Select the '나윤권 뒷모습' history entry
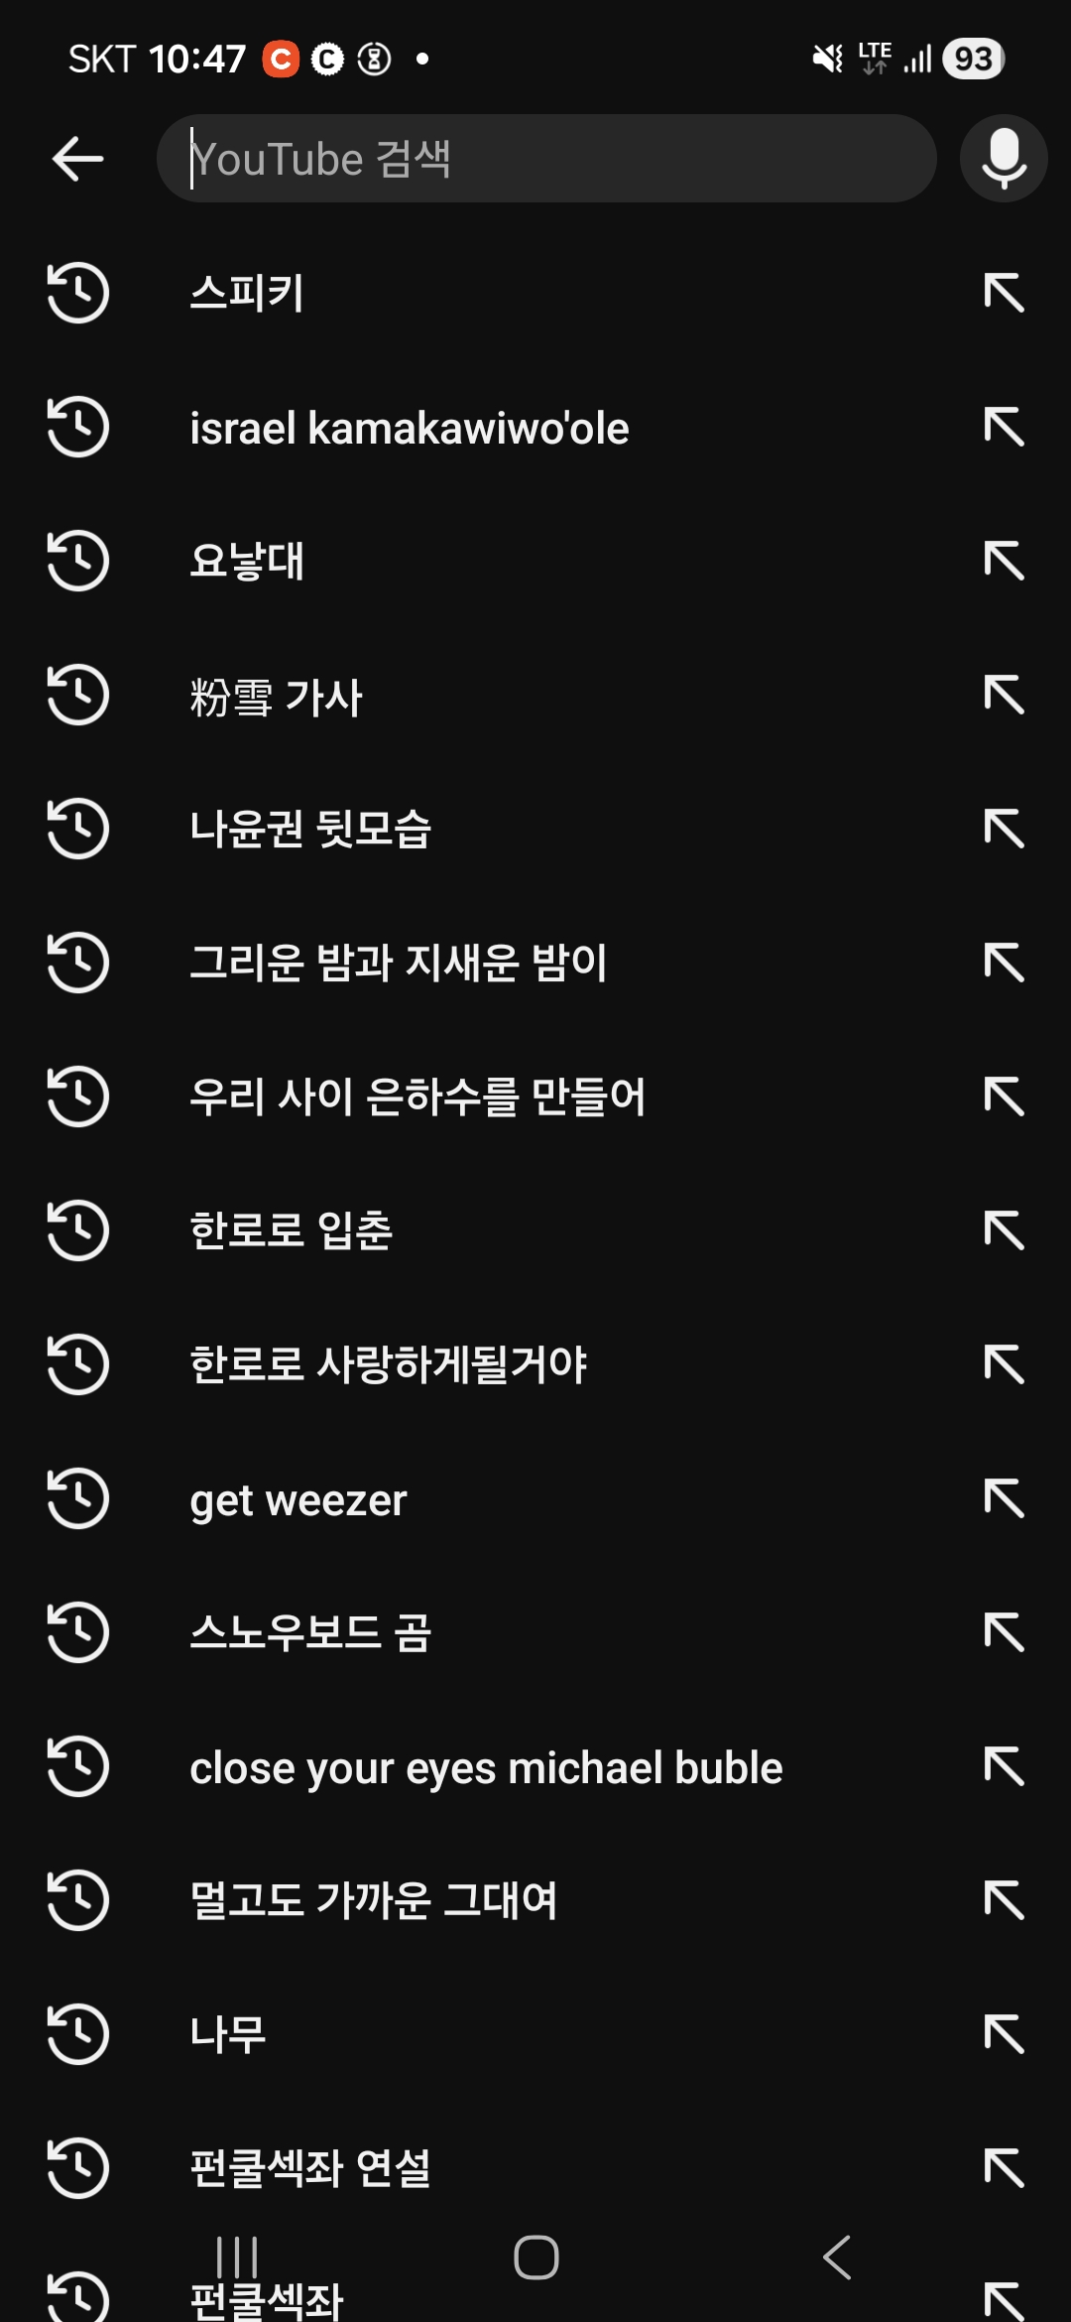1071x2322 pixels. point(310,830)
